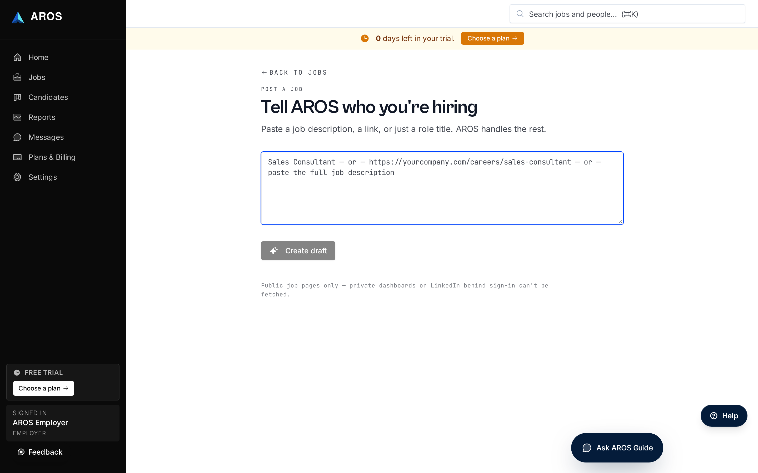The height and width of the screenshot is (473, 758).
Task: Click the trial banner clock icon
Action: click(x=365, y=38)
